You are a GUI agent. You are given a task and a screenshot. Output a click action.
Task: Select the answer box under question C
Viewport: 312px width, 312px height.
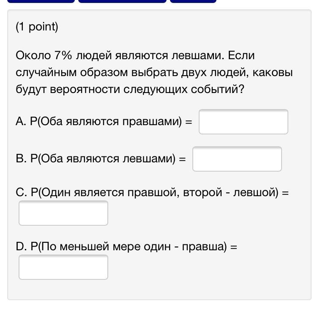[x=63, y=213]
